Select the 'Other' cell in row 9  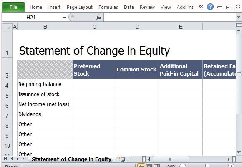[x=45, y=134]
